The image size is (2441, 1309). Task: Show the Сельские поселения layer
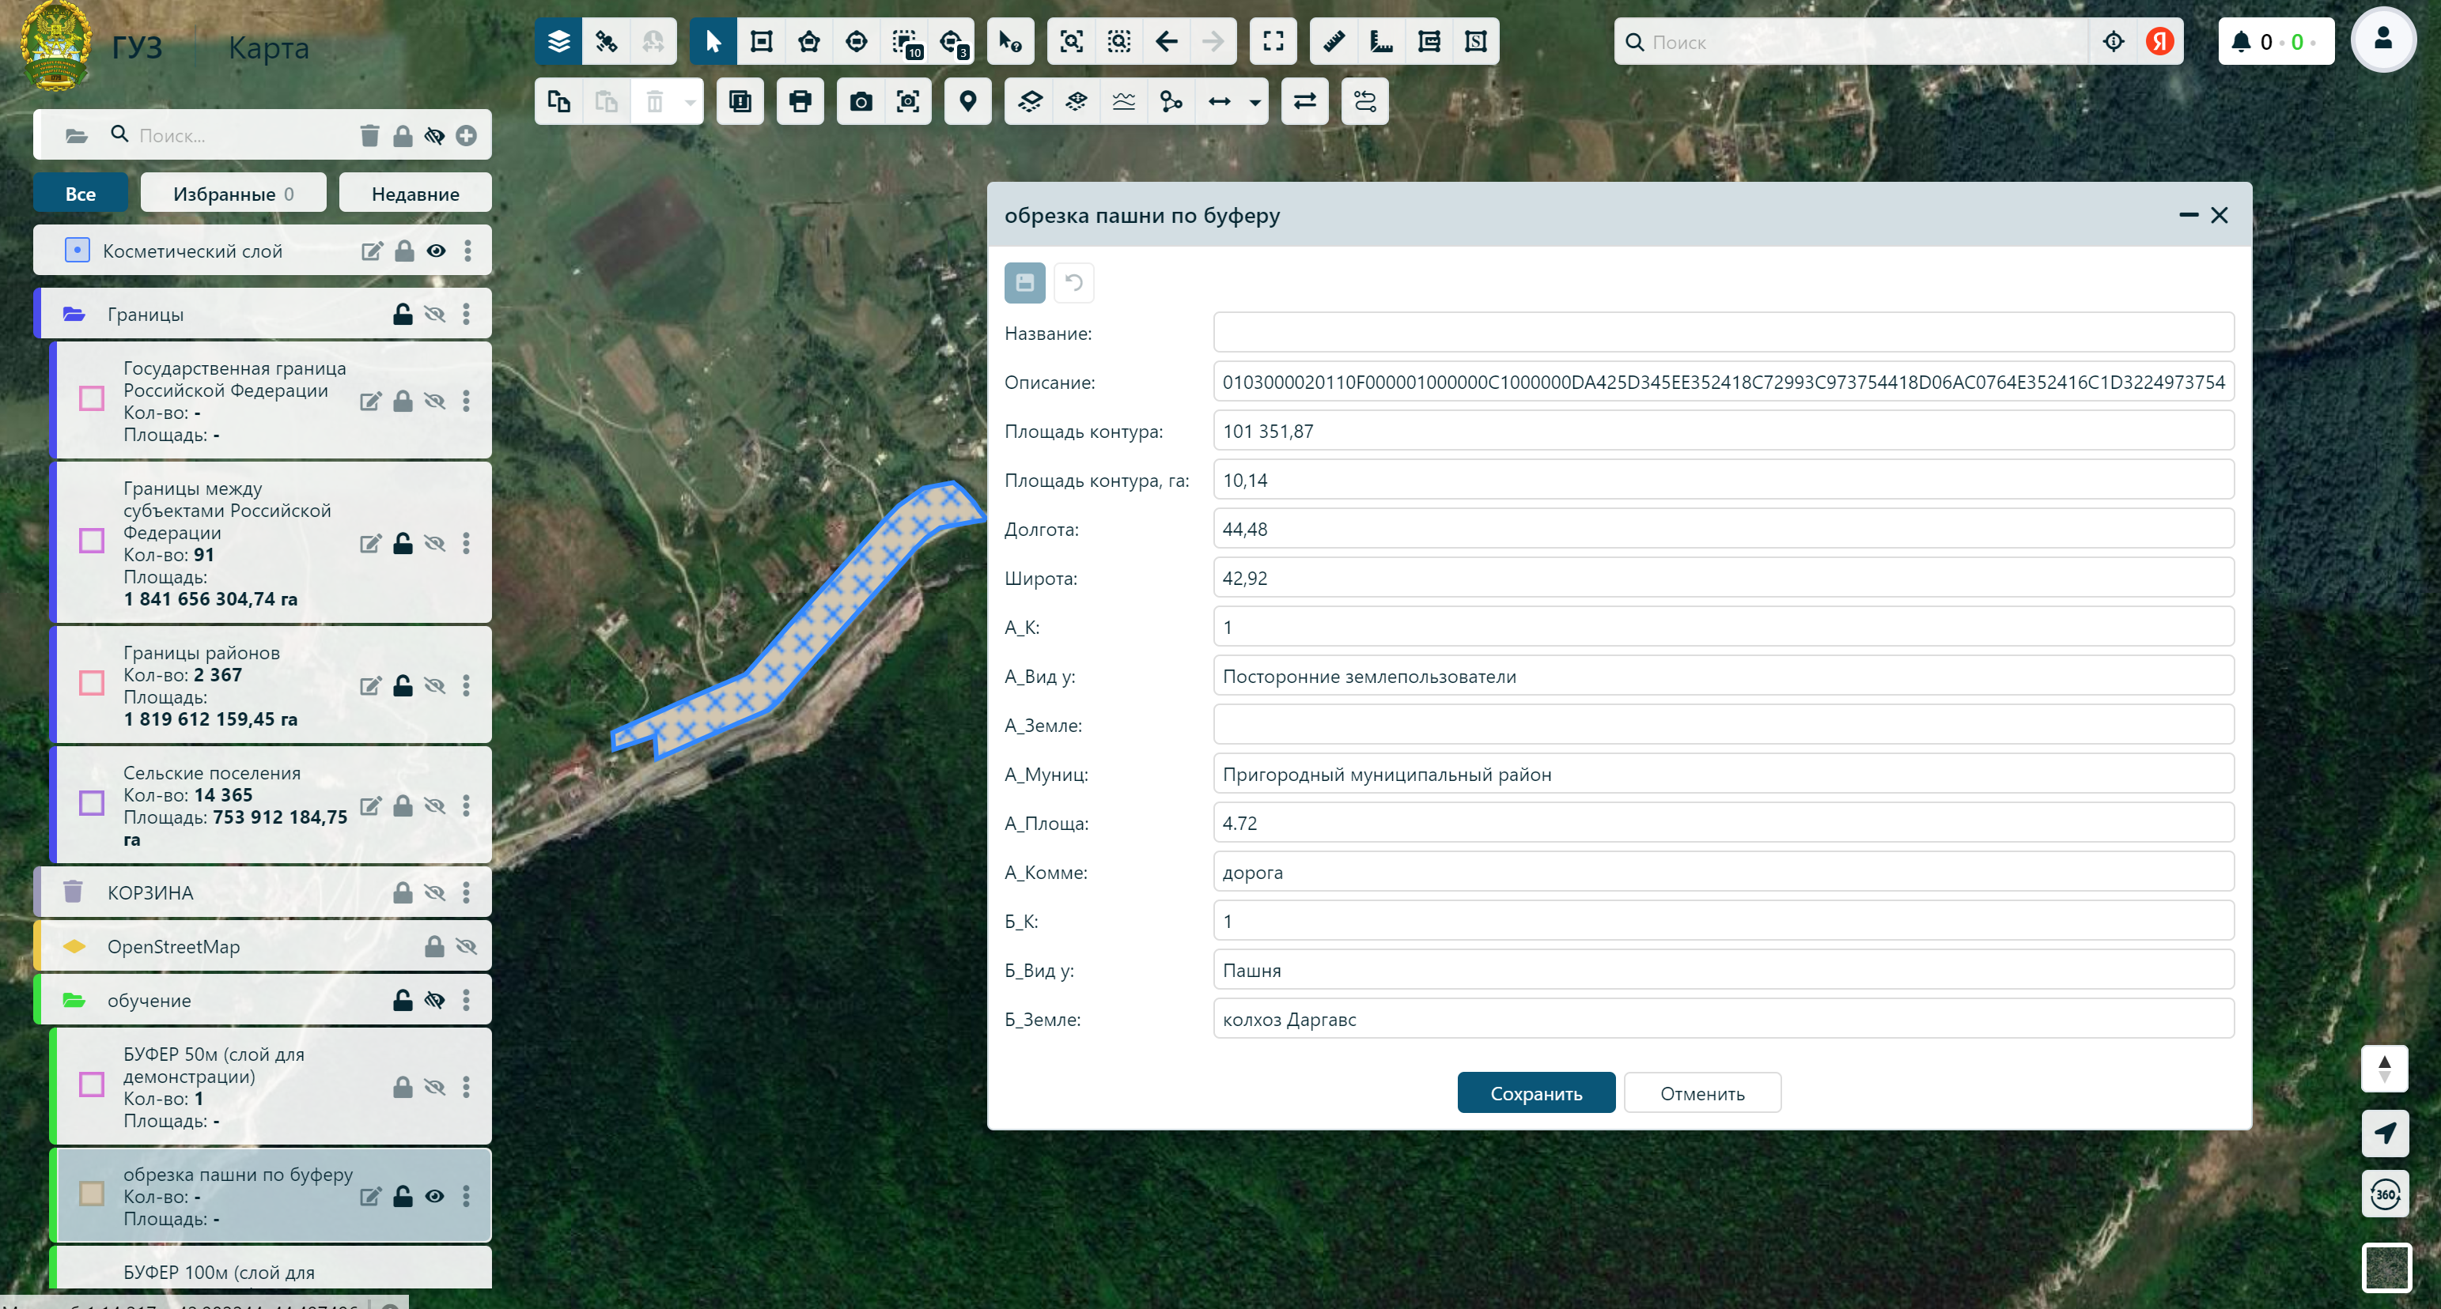(434, 805)
